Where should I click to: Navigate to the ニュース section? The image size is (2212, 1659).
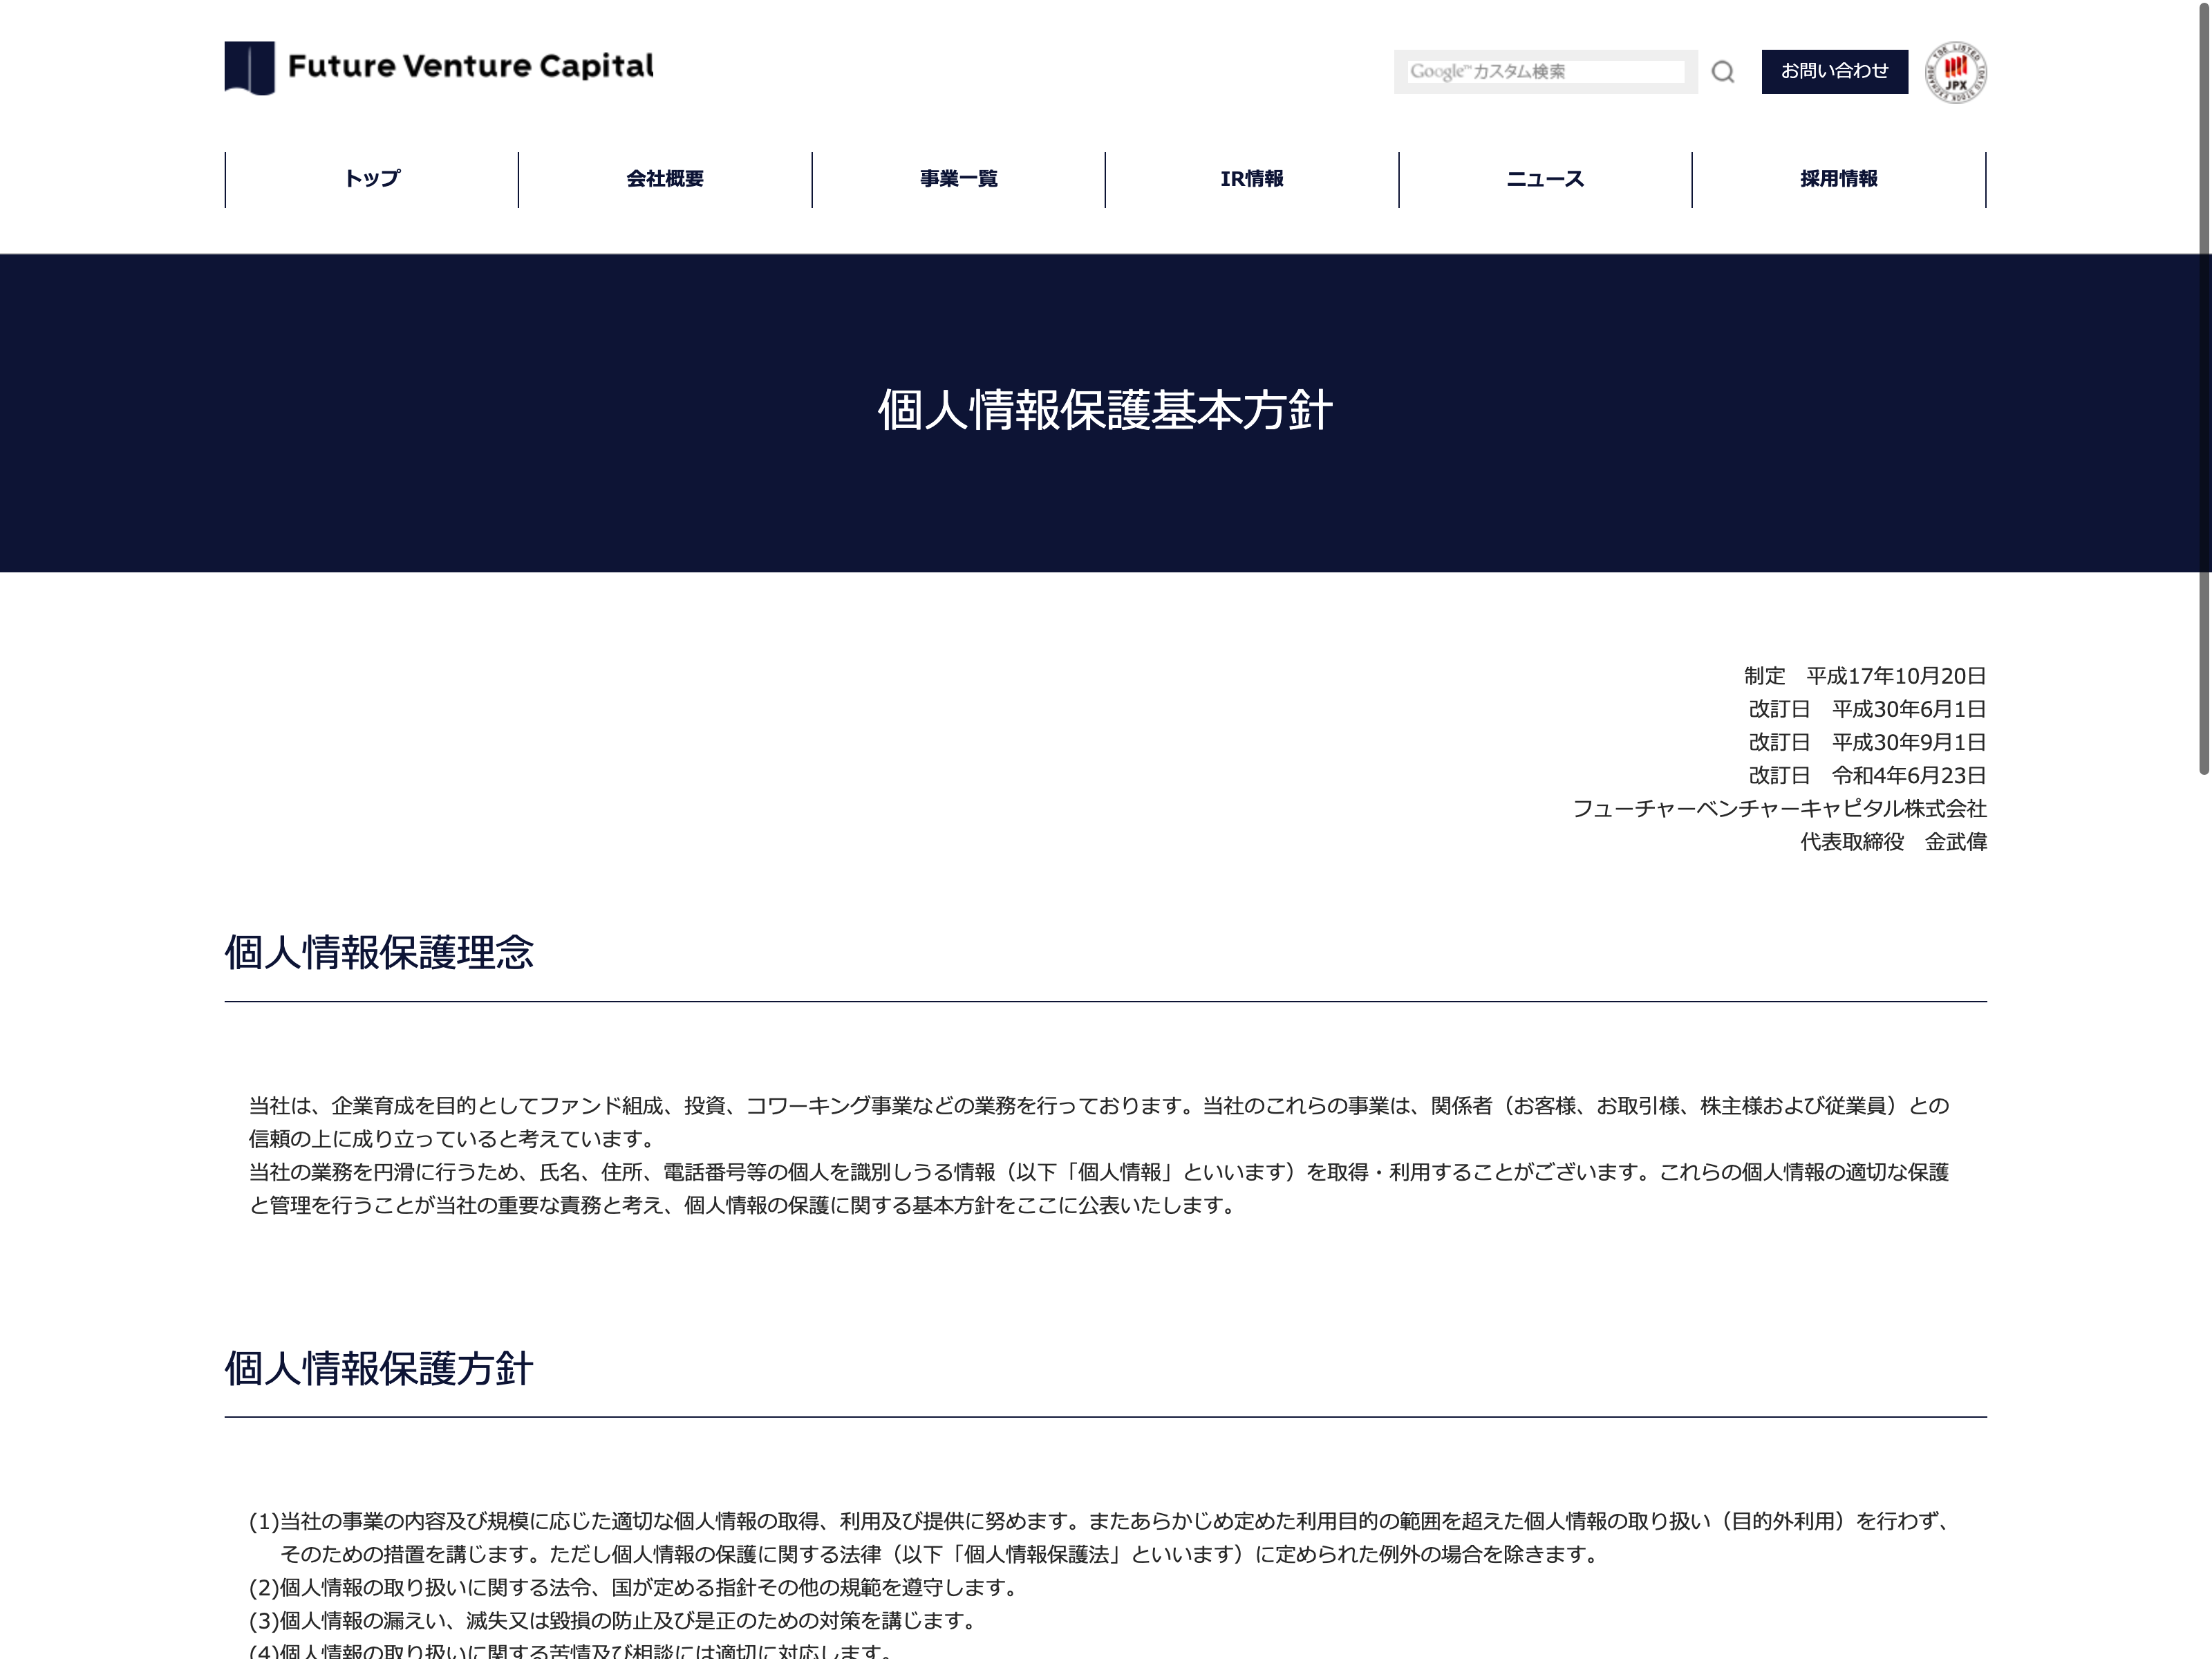pos(1545,179)
